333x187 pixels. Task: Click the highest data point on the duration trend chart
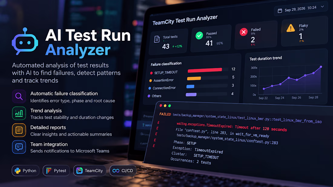coord(321,67)
